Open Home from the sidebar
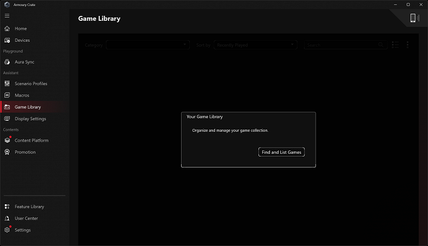Viewport: 428px width, 246px height. pos(21,29)
